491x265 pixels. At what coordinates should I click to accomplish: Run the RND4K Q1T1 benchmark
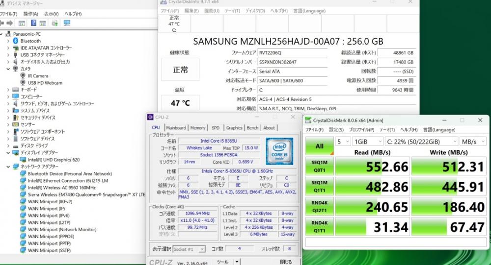point(320,227)
